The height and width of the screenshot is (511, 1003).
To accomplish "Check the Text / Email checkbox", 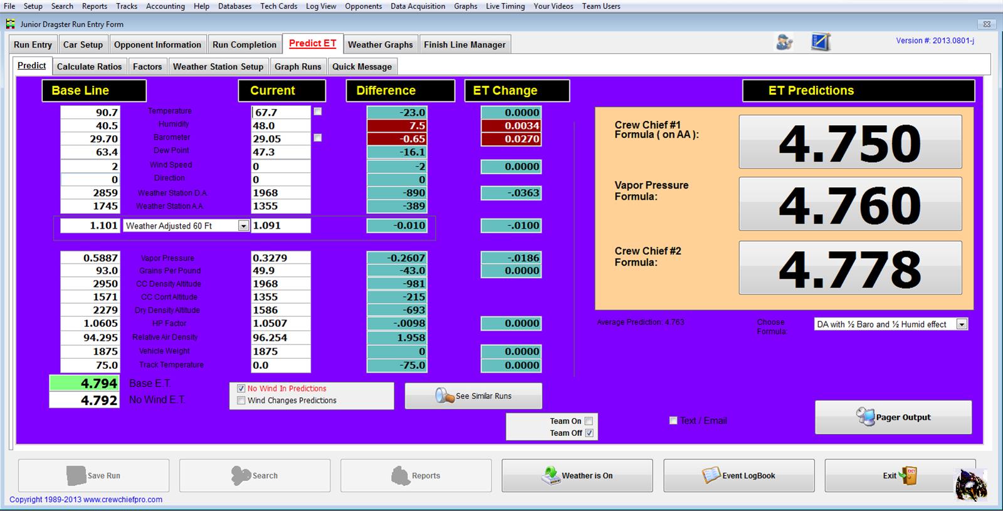I will (673, 421).
